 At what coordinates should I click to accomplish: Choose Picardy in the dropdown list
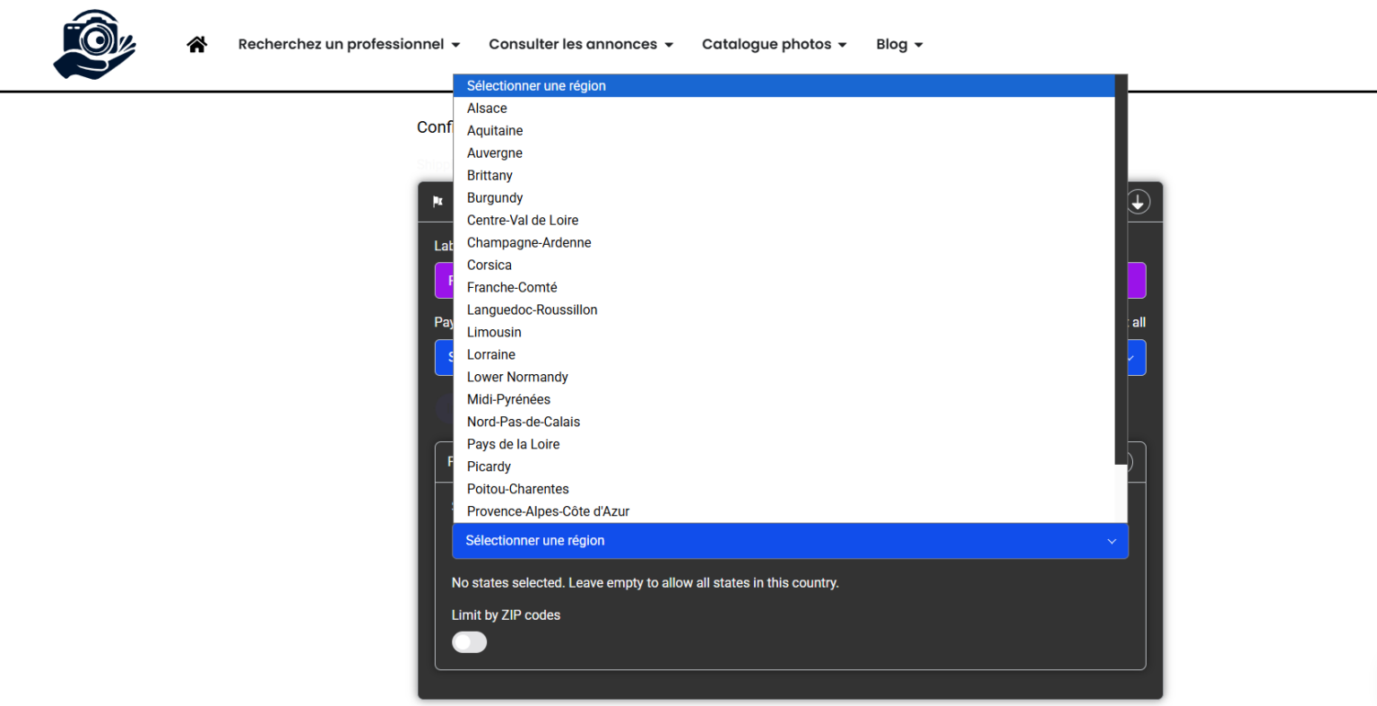pos(489,467)
